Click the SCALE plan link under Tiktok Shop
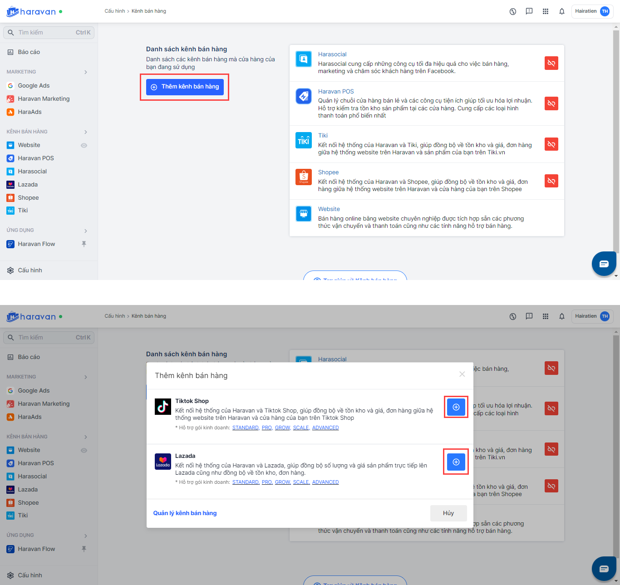Viewport: 620px width, 585px height. [x=301, y=428]
